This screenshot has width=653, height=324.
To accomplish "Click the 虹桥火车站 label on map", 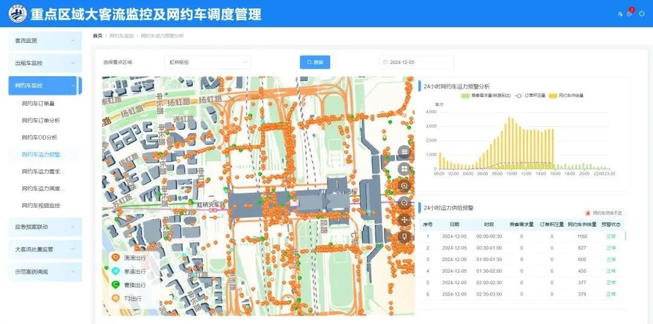I will (x=210, y=204).
